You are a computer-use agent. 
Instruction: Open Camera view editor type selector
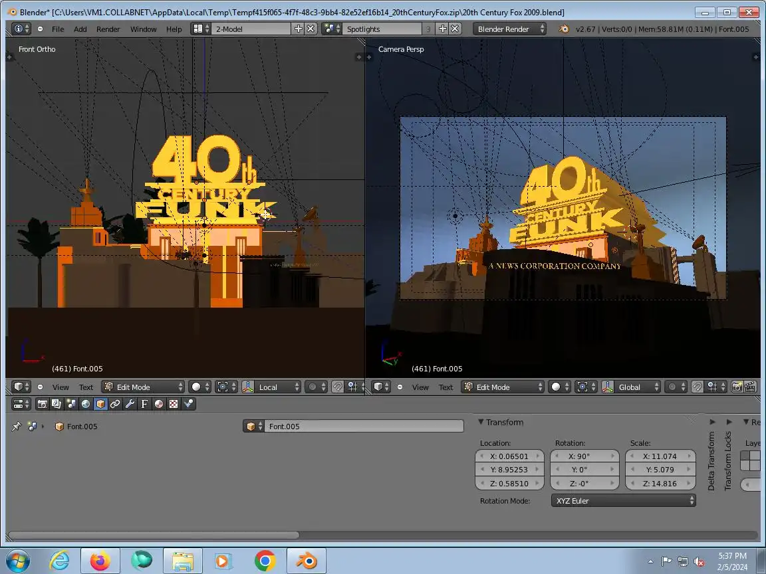[x=380, y=387]
